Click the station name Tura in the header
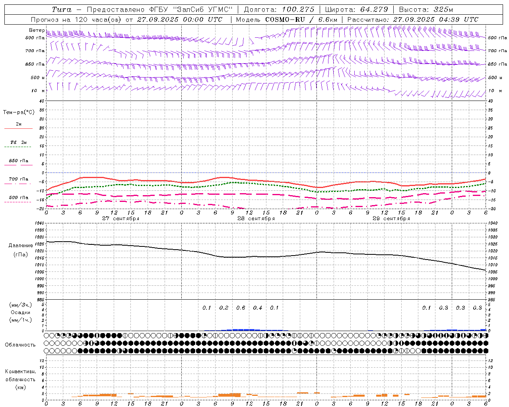Screen dimensions: 509x407 pos(62,10)
